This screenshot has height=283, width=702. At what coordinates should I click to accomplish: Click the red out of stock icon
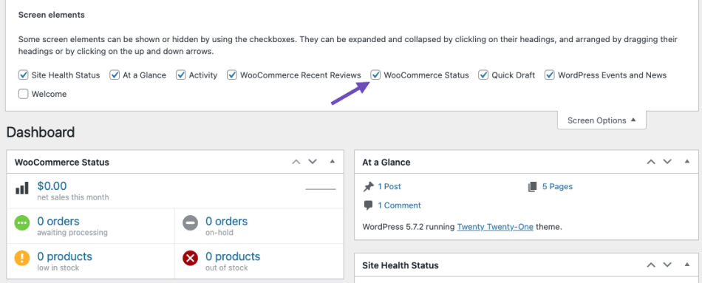pyautogui.click(x=190, y=258)
